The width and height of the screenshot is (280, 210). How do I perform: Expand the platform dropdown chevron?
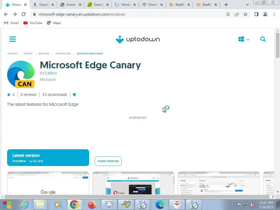[x=248, y=40]
